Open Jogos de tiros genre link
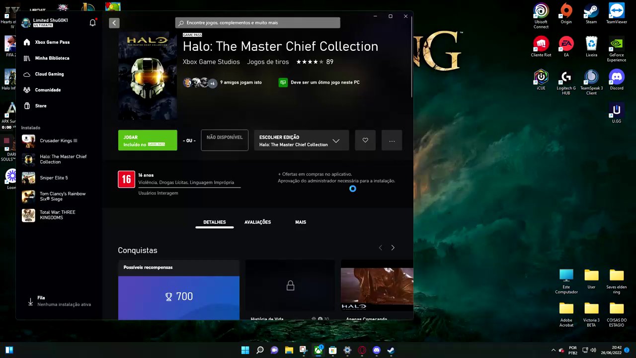Image resolution: width=636 pixels, height=358 pixels. click(268, 62)
